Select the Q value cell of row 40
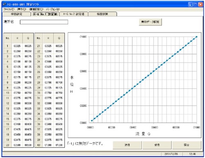 [59, 145]
